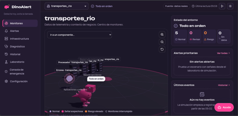
Task: Click the Todo en orden speech bubble
Action: tap(96, 79)
